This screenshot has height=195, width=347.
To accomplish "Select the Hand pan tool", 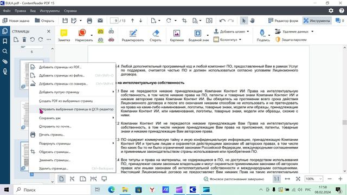I will (x=252, y=21).
